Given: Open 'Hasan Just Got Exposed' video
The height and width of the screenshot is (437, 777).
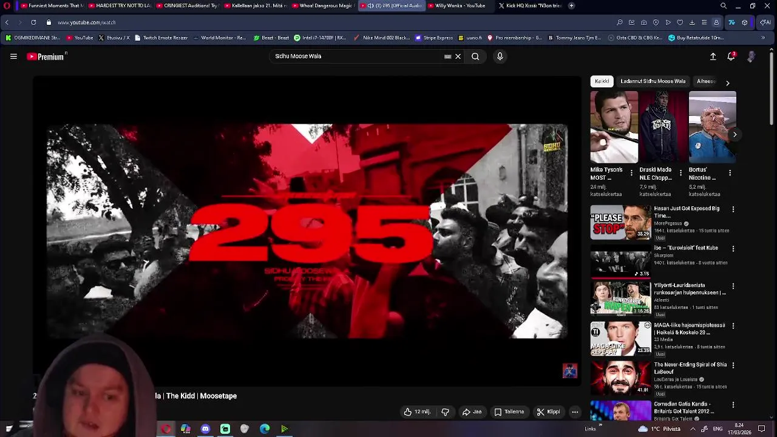Looking at the screenshot, I should click(x=620, y=222).
